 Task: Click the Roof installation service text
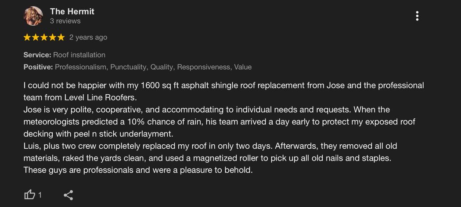pos(79,55)
